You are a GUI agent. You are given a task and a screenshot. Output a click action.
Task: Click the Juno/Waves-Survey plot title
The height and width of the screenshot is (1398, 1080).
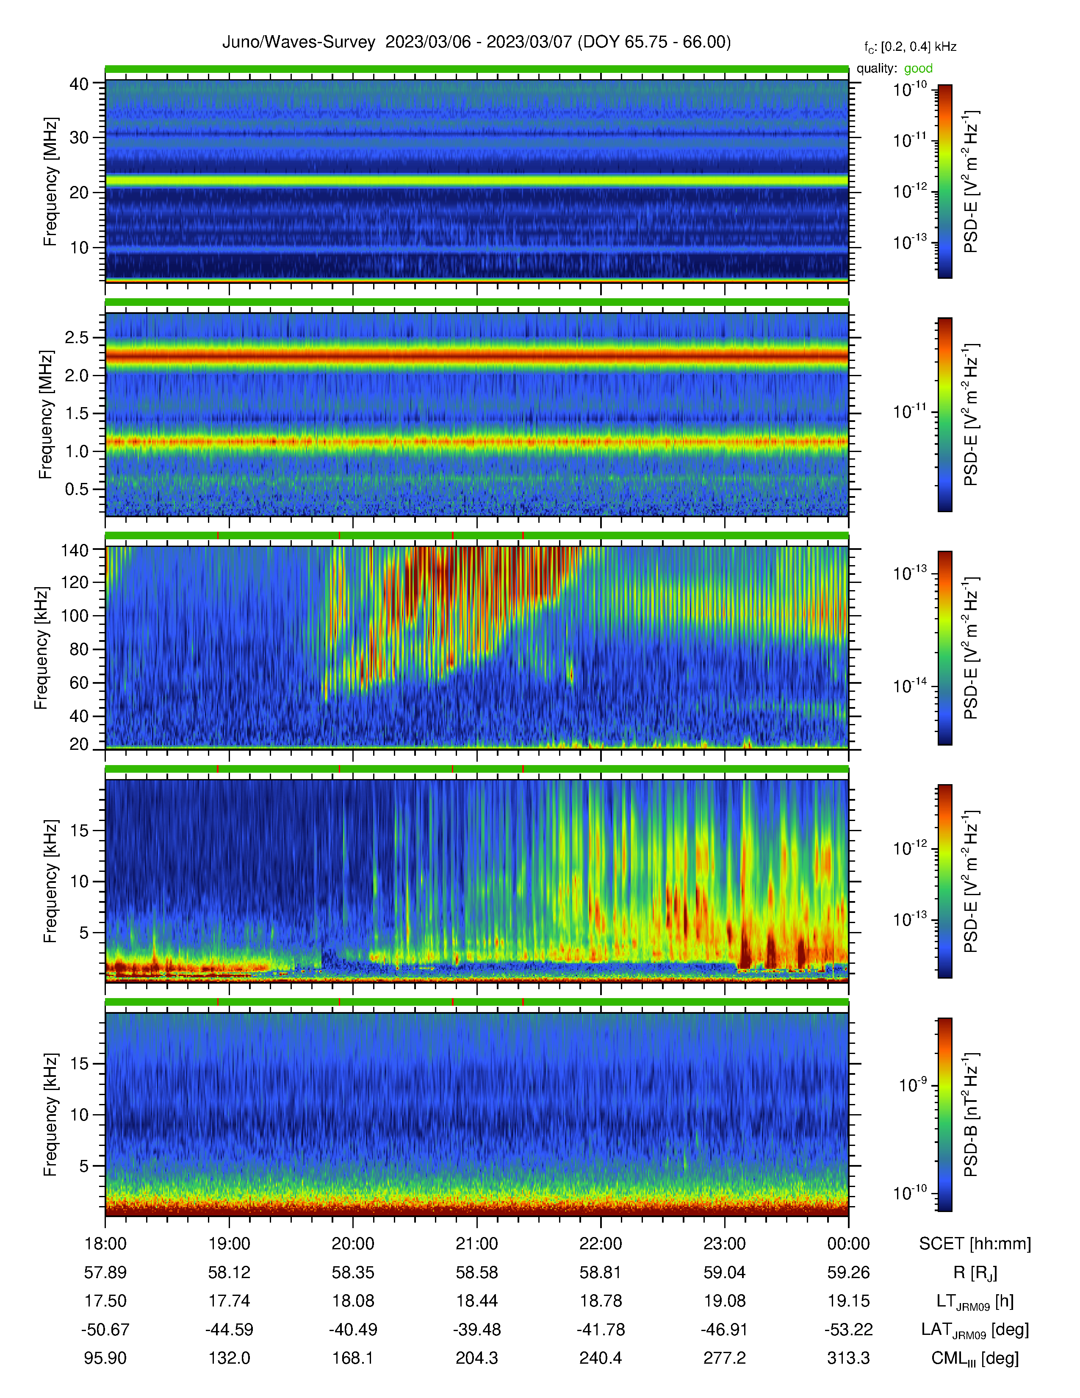pos(476,42)
